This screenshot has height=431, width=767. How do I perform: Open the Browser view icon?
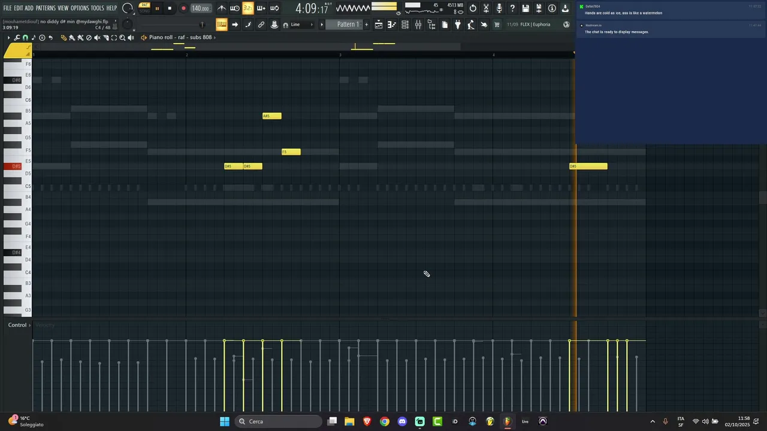tap(431, 25)
